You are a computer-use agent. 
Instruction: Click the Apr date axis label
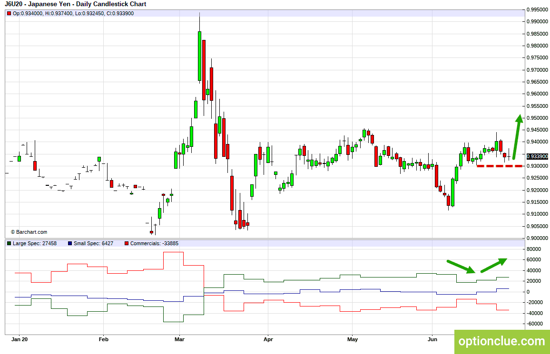point(268,339)
